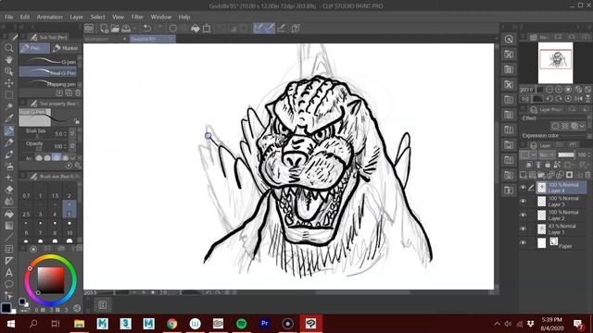The height and width of the screenshot is (333, 593).
Task: Select the Balloon tool
Action: (x=8, y=284)
